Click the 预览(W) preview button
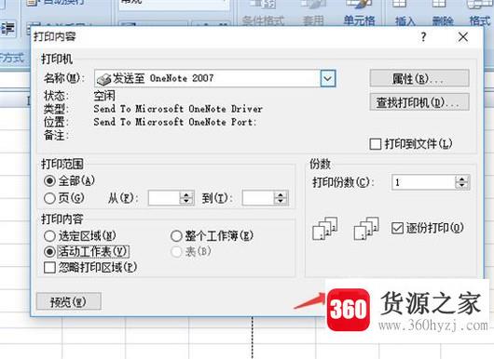The image size is (494, 359). 69,301
